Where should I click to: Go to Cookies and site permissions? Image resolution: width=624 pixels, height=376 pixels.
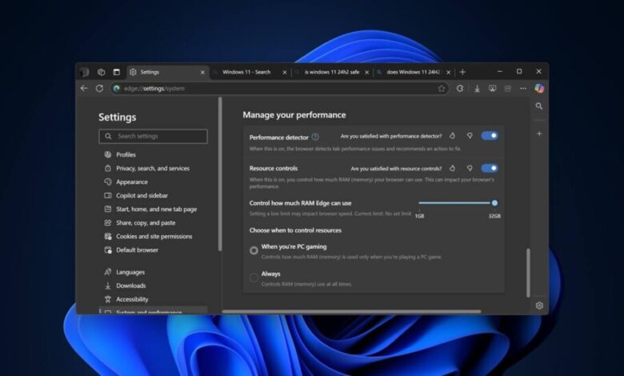coord(154,237)
